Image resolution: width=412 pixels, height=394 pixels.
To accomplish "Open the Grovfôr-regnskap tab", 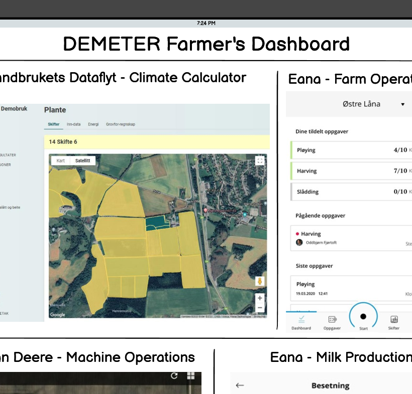I will [x=121, y=124].
